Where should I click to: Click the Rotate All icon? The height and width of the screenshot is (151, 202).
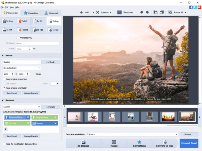[170, 12]
